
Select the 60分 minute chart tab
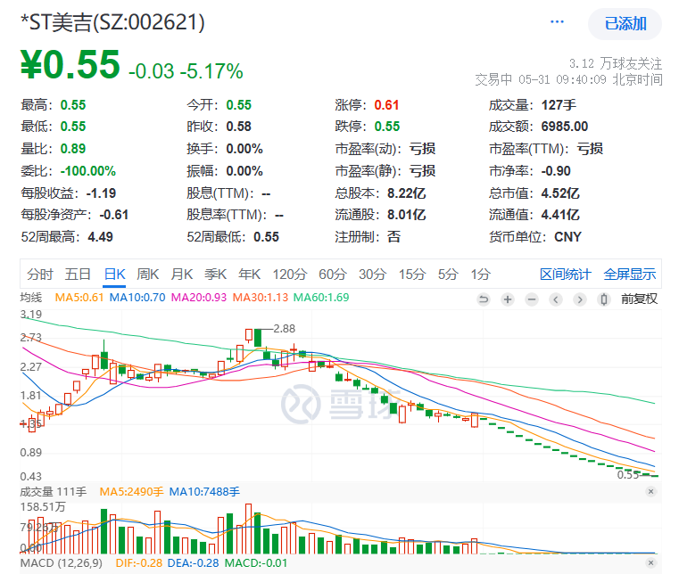332,274
